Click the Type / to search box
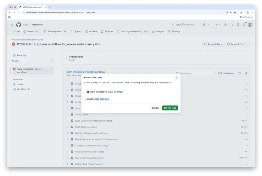Viewport: 262px width, 176px height. click(x=185, y=25)
